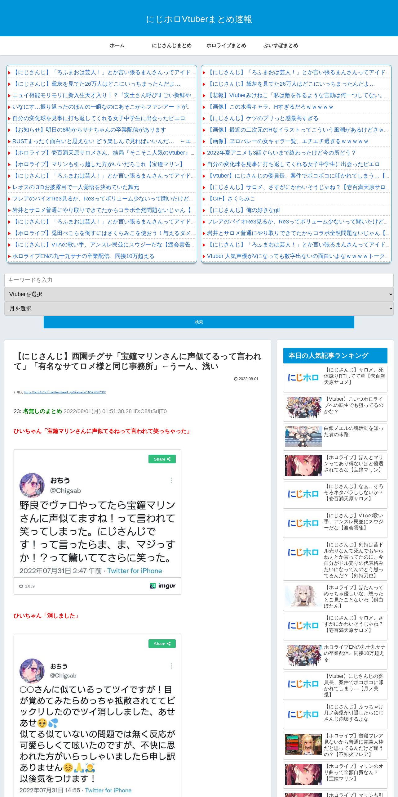Click Twitter for iPhone link in first tweet
Screen dimensions: 398x797
(135, 571)
